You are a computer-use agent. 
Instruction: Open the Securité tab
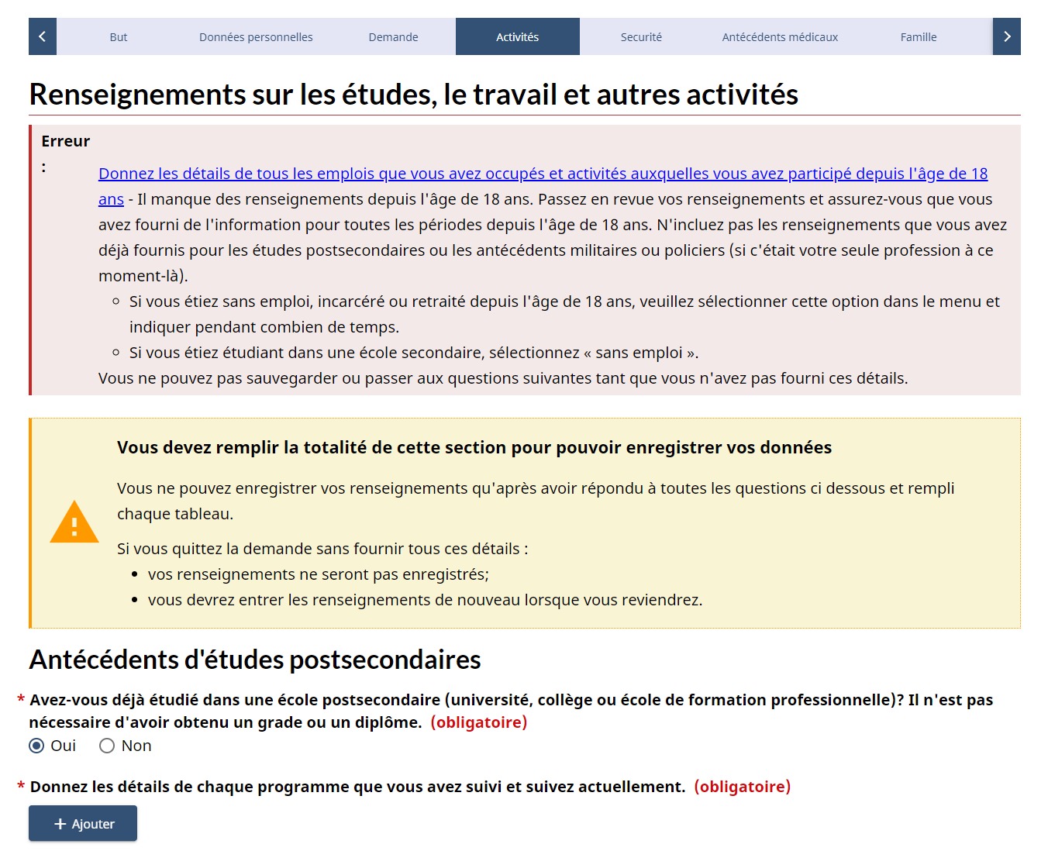click(x=641, y=37)
